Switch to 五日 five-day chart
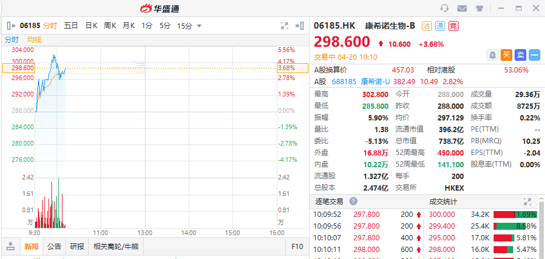Viewport: 545px width, 259px height. pyautogui.click(x=71, y=25)
